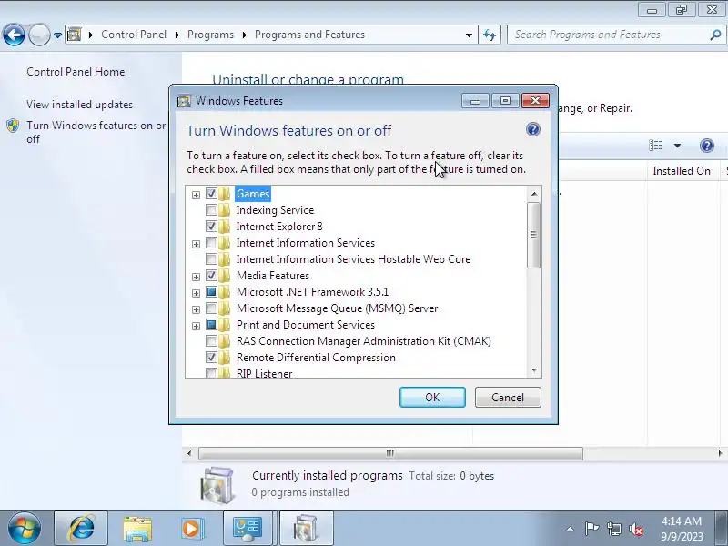Click the features list vertical scrollbar thumb
728x546 pixels.
tap(533, 235)
